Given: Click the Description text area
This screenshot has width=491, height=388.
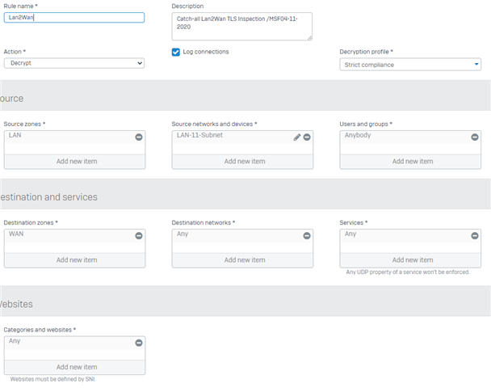Looking at the screenshot, I should (242, 27).
